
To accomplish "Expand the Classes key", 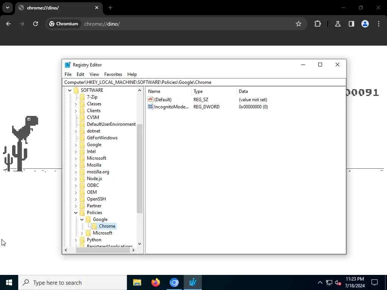I will 76,104.
